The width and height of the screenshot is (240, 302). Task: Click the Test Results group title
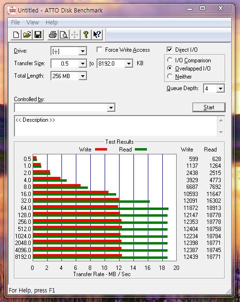120,142
